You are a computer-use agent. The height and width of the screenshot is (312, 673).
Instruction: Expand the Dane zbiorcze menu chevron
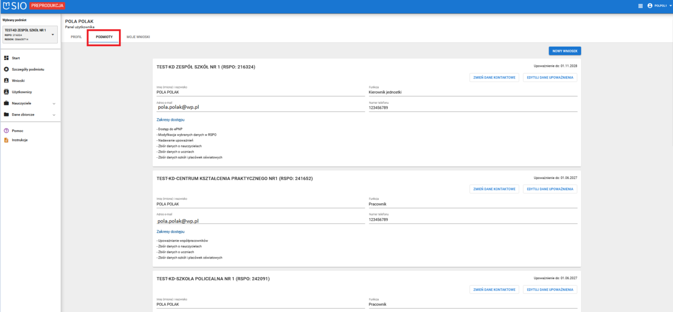pyautogui.click(x=54, y=114)
